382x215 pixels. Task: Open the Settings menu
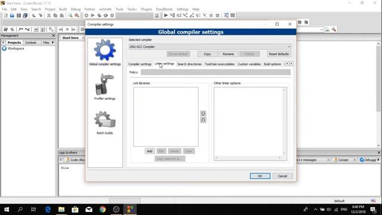(x=182, y=9)
